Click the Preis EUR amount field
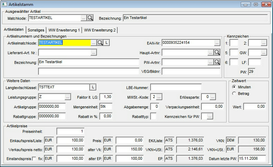The image size is (273, 167). pos(129,140)
